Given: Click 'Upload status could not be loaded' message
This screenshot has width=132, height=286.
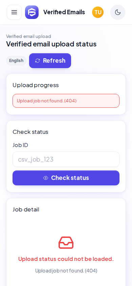Looking at the screenshot, I should click(x=66, y=259).
